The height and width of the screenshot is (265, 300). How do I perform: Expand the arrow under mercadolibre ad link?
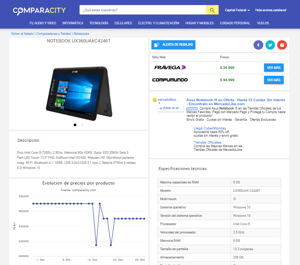click(x=159, y=103)
